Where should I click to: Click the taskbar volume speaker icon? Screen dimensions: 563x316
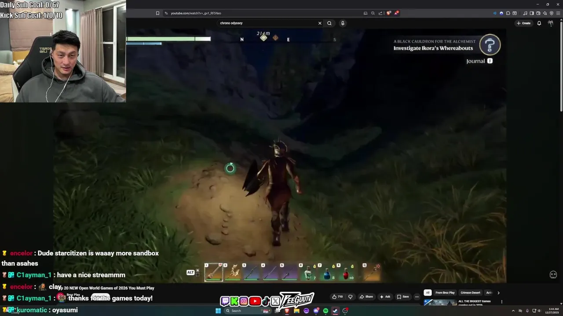point(539,311)
